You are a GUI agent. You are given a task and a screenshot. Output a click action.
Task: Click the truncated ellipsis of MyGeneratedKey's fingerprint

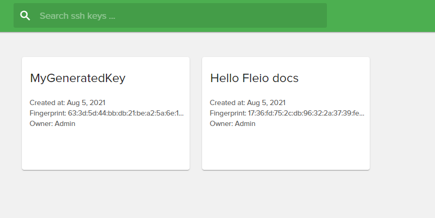coord(181,113)
